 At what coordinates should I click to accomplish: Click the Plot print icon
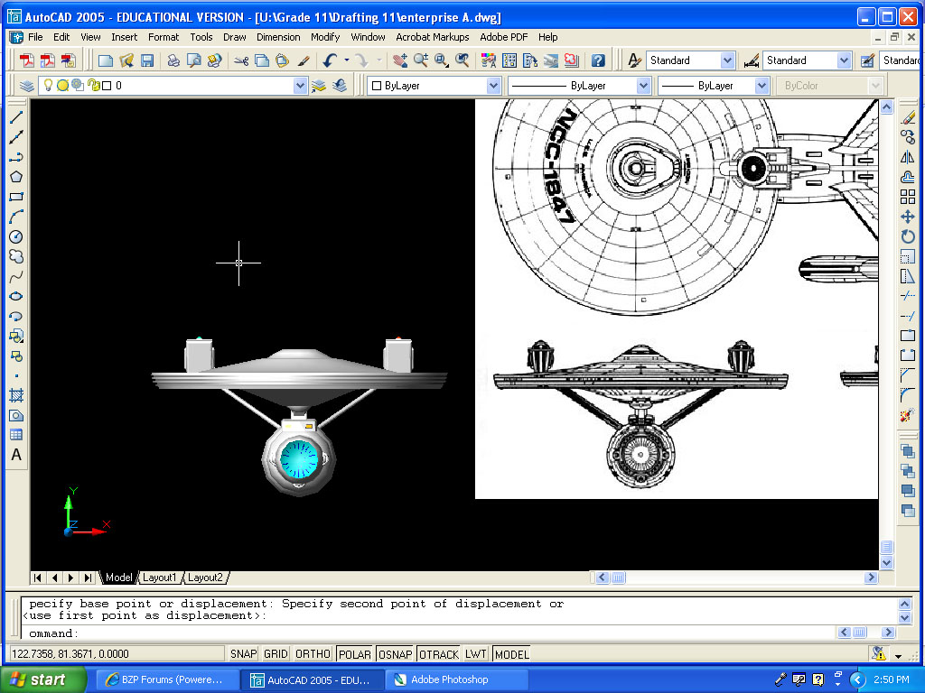[x=173, y=60]
